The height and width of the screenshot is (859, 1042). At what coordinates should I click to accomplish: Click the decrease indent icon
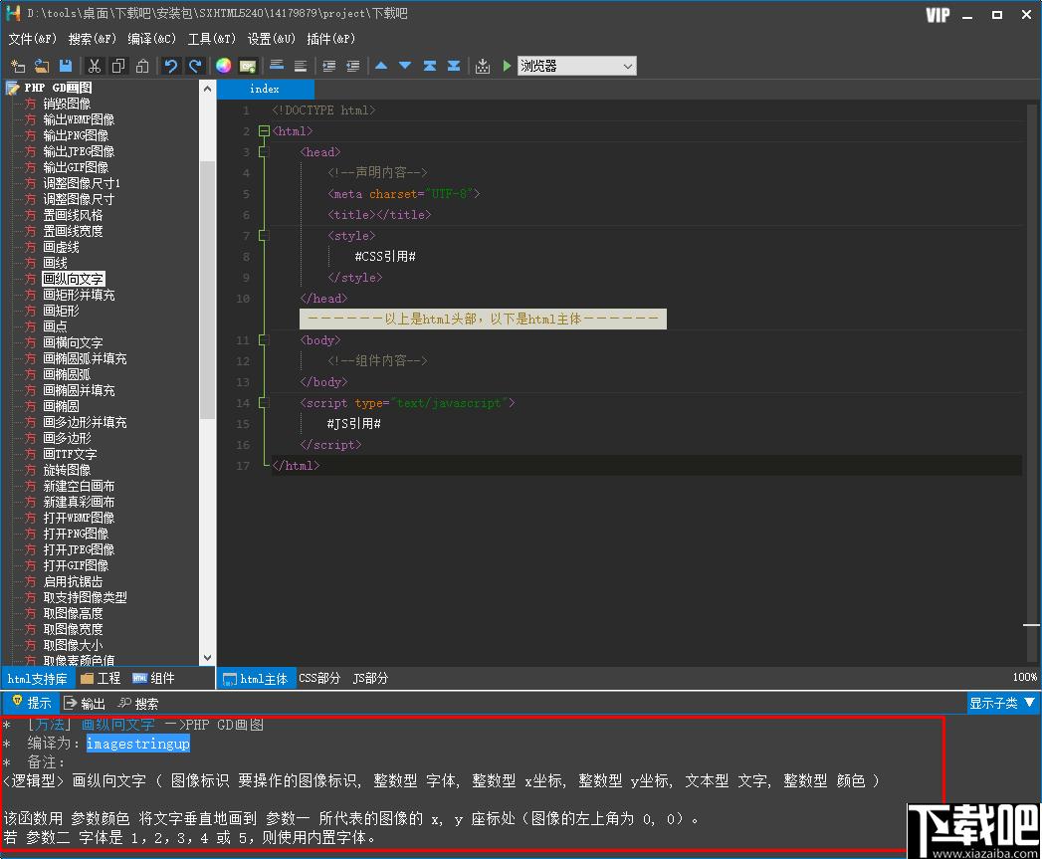353,66
